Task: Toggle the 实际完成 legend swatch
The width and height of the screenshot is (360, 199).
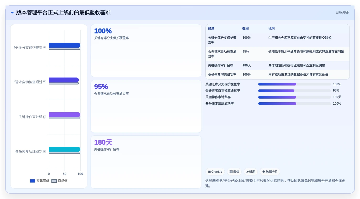Action: click(33, 181)
